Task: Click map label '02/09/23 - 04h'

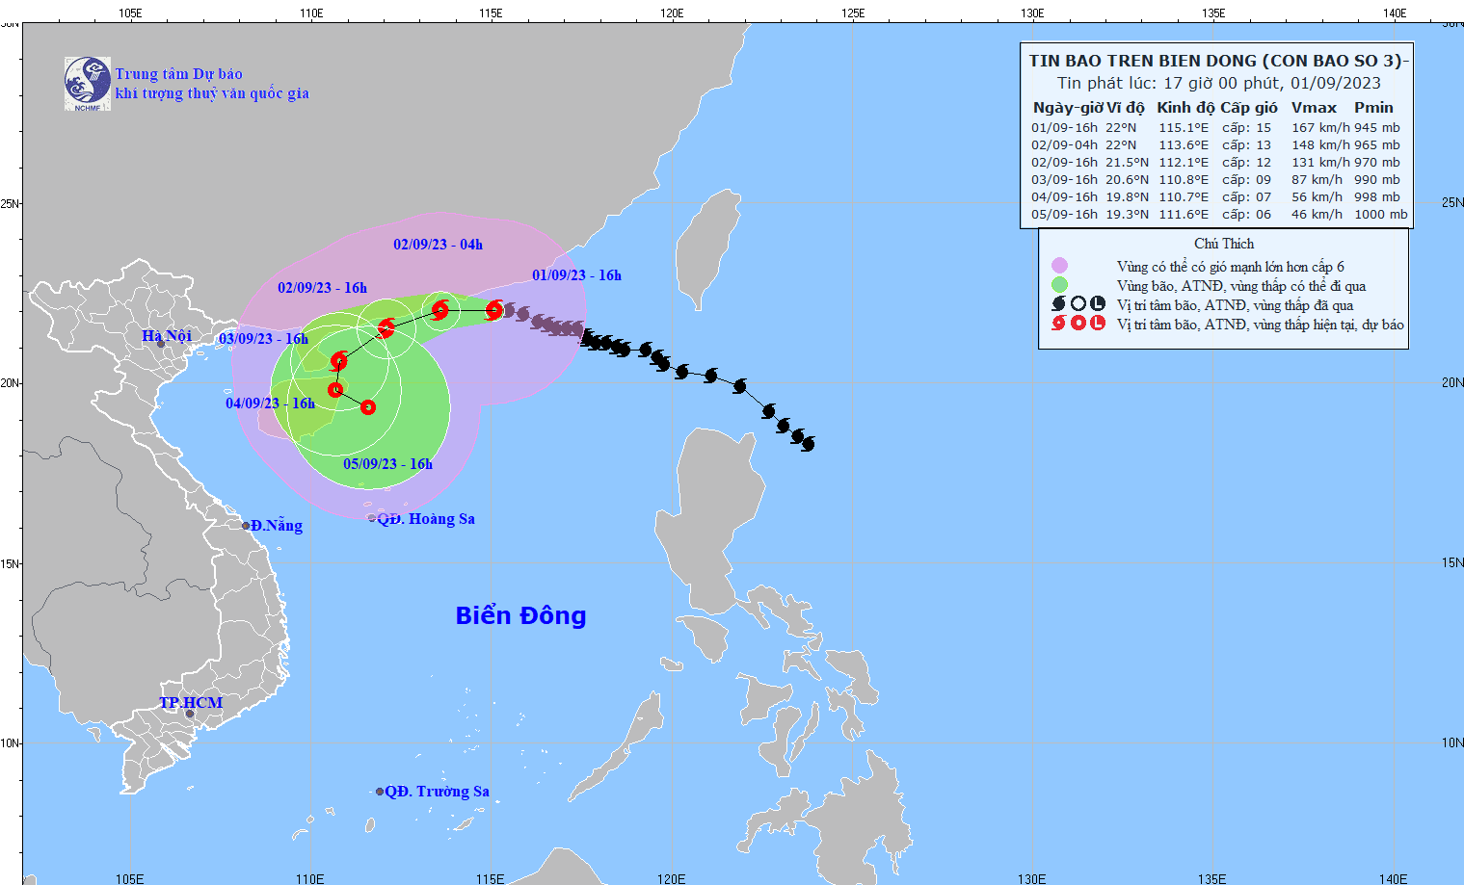Action: [x=438, y=245]
